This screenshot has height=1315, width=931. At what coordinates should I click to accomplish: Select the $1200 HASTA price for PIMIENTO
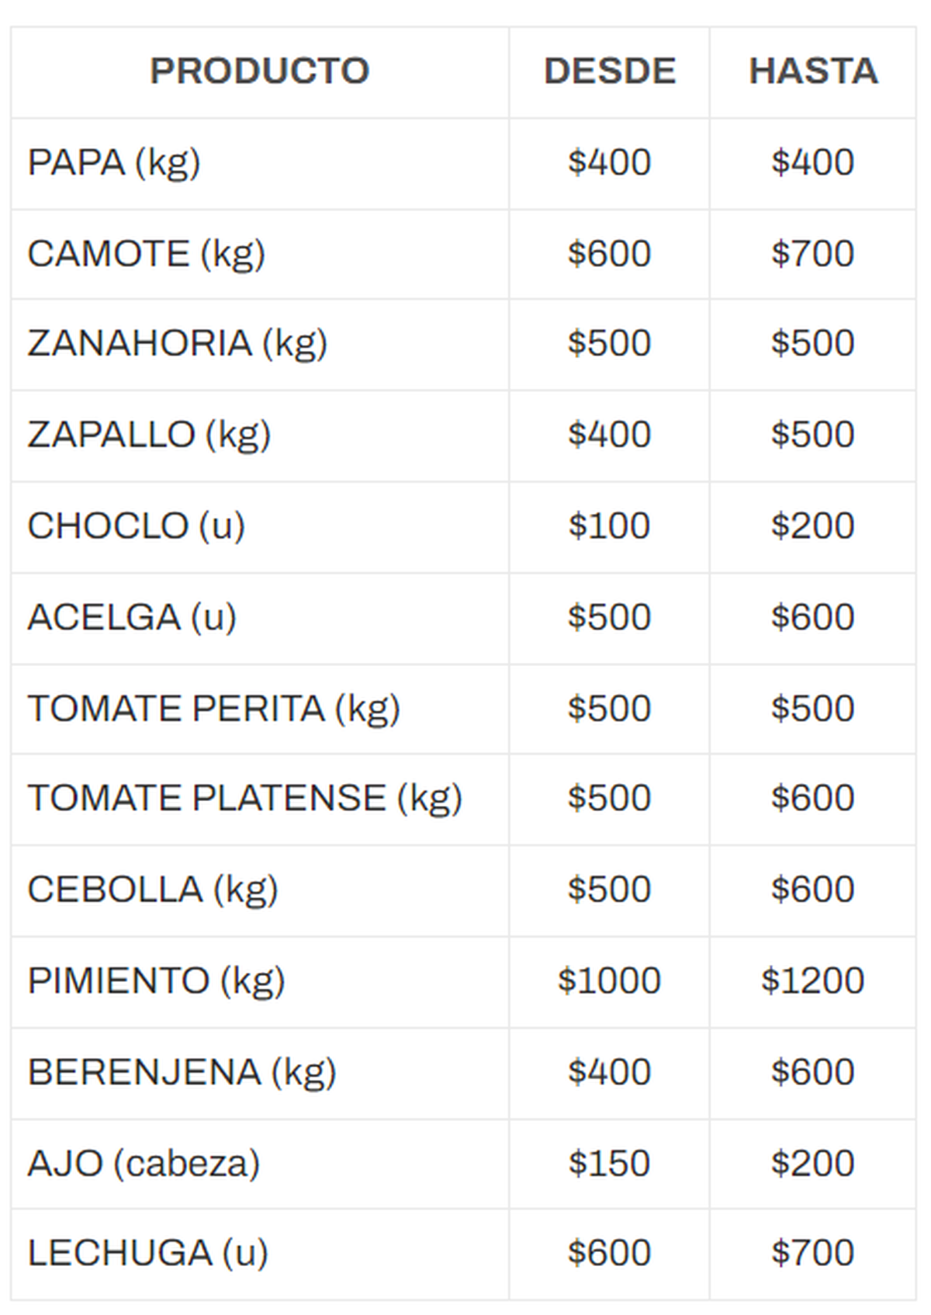click(x=812, y=981)
